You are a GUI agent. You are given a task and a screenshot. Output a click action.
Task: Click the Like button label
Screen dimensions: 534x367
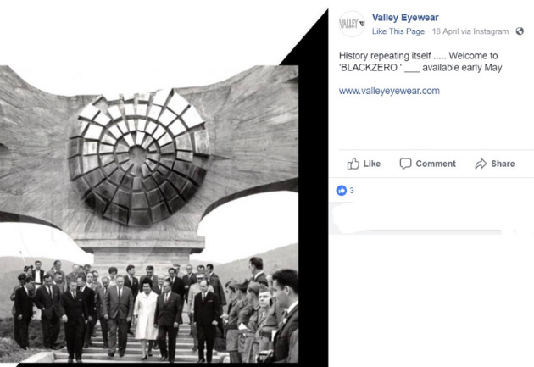371,164
